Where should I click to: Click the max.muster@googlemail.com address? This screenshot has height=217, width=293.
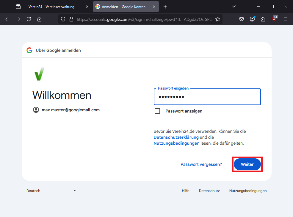pyautogui.click(x=70, y=110)
